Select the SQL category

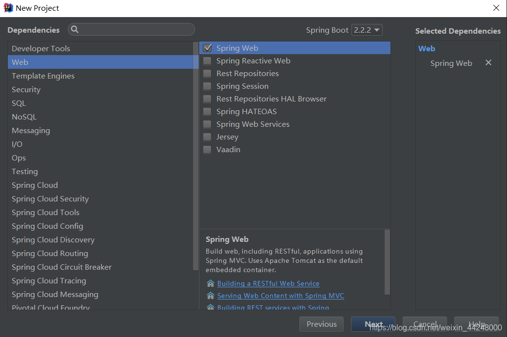coord(100,103)
